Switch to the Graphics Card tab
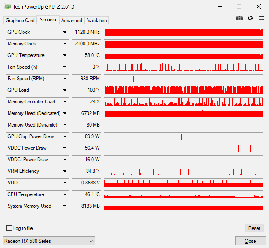269x248 pixels. point(20,21)
